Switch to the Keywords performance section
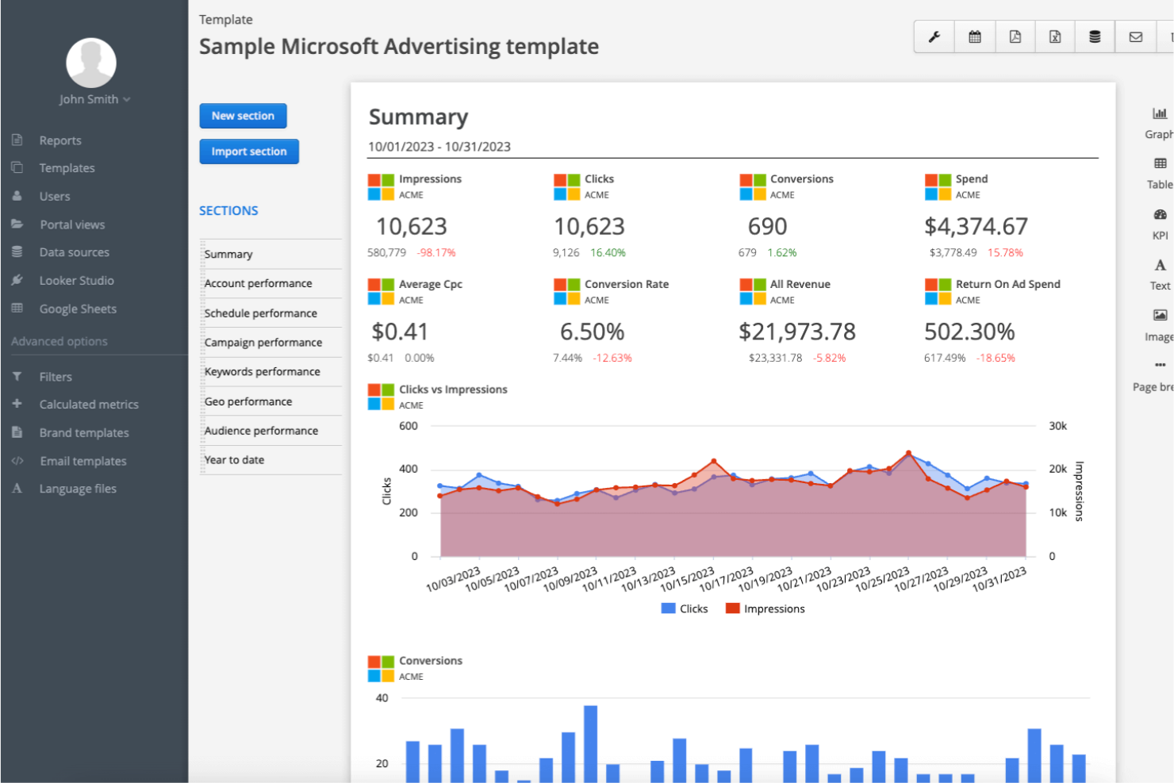The image size is (1174, 783). pyautogui.click(x=262, y=371)
